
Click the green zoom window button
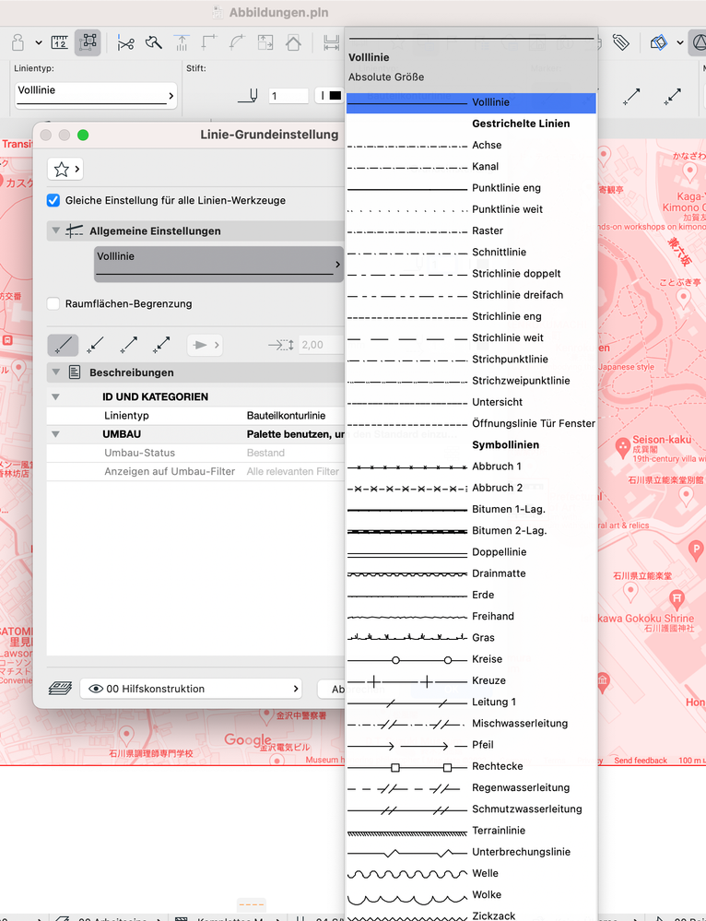pyautogui.click(x=83, y=136)
